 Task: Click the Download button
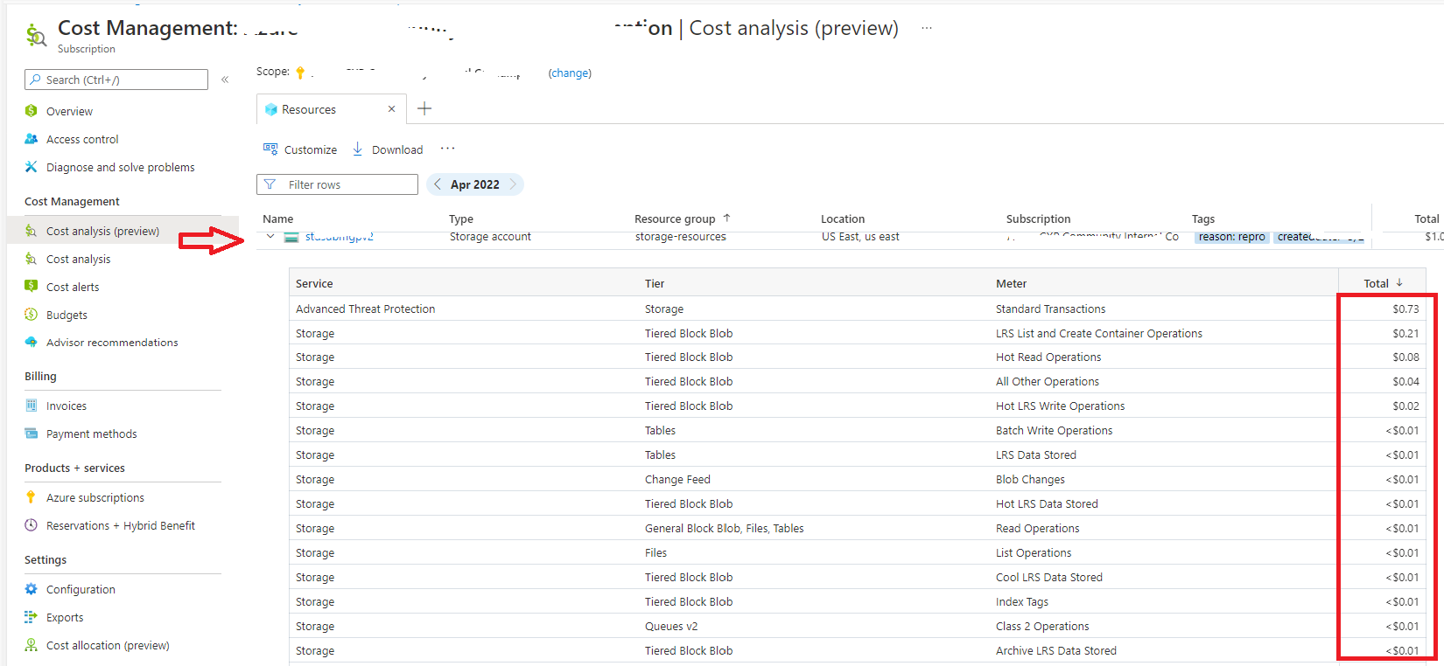coord(387,149)
